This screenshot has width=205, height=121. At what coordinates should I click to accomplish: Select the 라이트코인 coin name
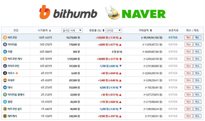pyautogui.click(x=14, y=66)
